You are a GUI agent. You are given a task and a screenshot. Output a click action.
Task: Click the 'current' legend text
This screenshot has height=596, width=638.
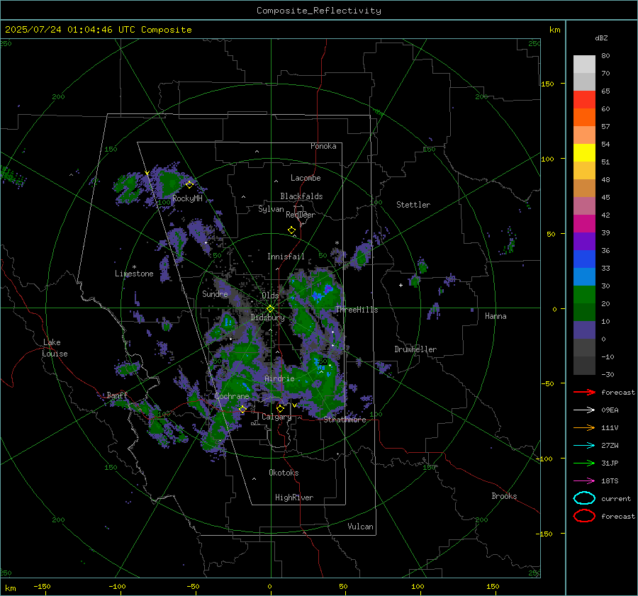point(616,498)
